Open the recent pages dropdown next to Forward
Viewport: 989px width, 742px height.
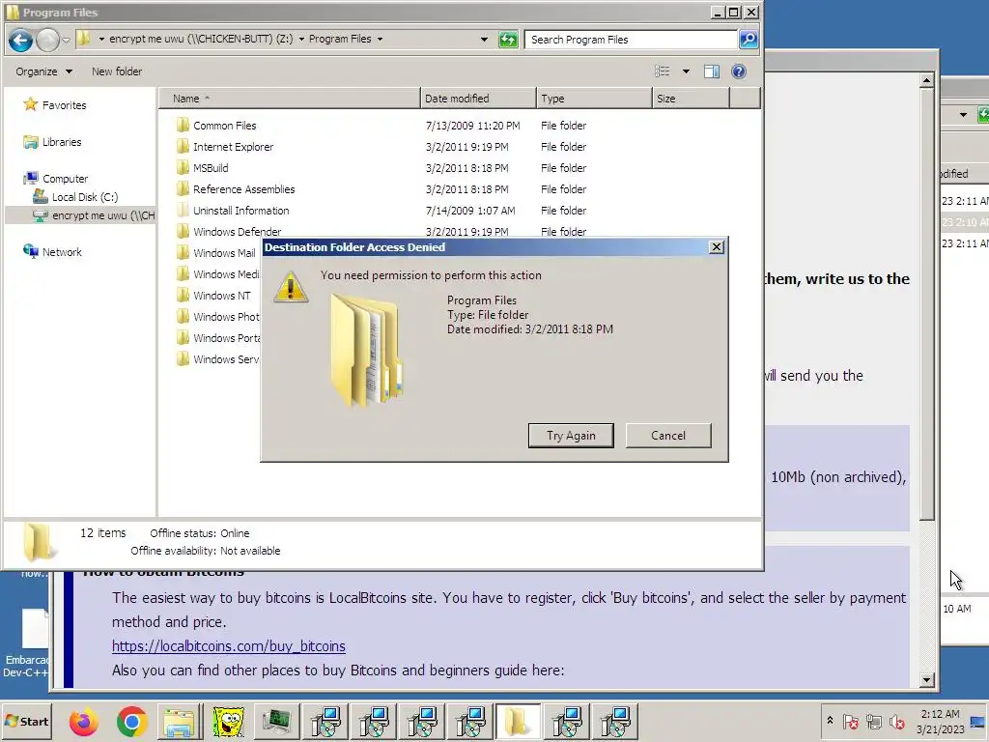point(66,40)
